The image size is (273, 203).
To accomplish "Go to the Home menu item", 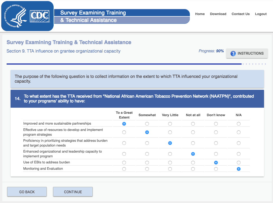I will pos(200,14).
